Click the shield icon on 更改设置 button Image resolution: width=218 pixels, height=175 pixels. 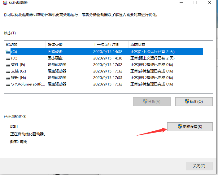pyautogui.click(x=180, y=126)
